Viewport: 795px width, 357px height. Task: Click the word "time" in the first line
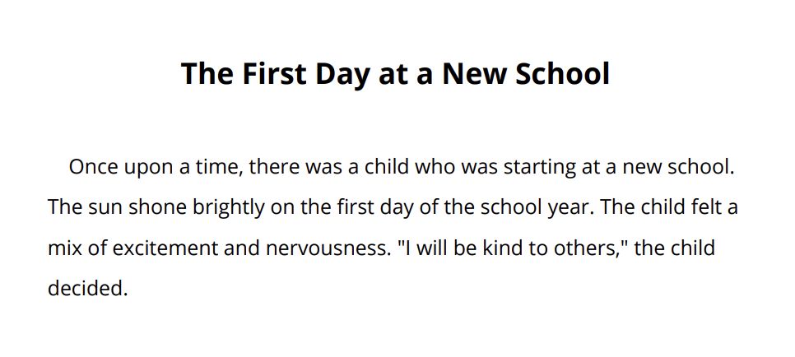pyautogui.click(x=219, y=168)
